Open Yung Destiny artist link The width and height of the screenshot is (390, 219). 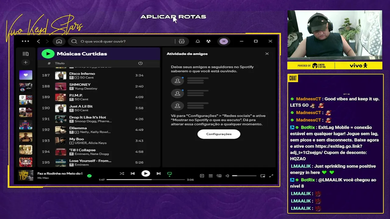[x=86, y=89]
